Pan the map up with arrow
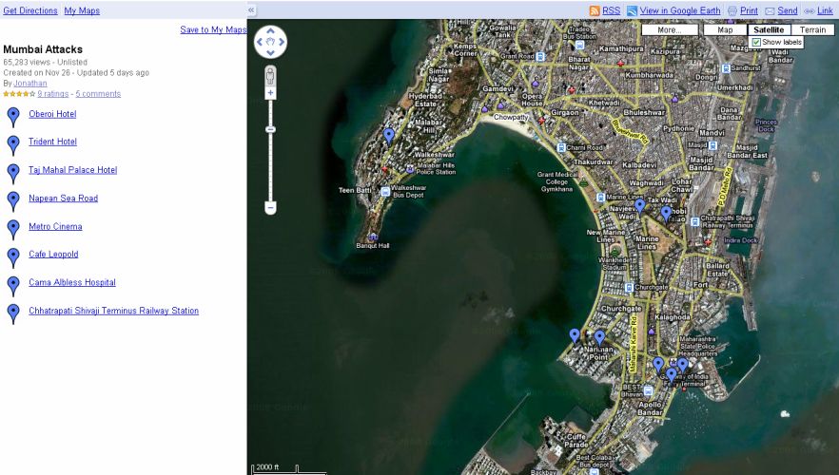The width and height of the screenshot is (839, 475). click(x=270, y=30)
